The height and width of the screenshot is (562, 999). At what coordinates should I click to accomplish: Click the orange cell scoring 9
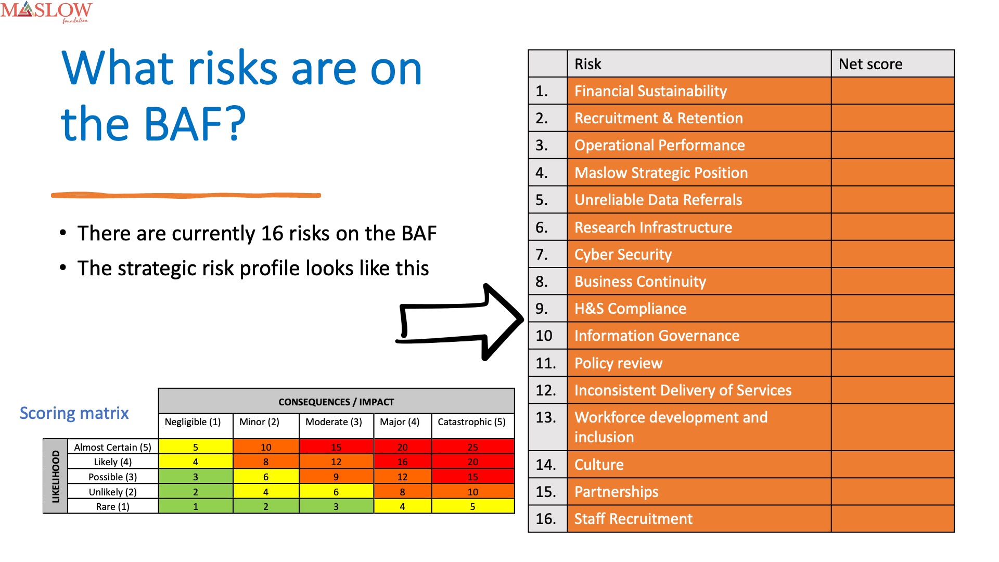pos(336,477)
